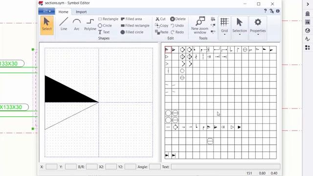Viewport: 313px width, 176px height.
Task: Choose the Arc shape tool
Action: pos(77,24)
